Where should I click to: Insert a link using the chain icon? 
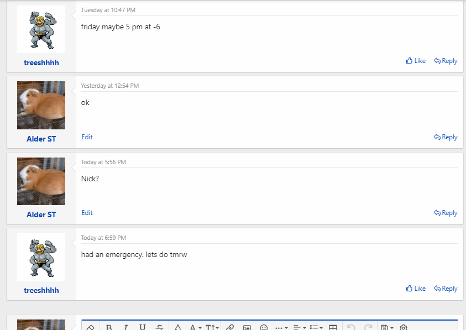(230, 327)
